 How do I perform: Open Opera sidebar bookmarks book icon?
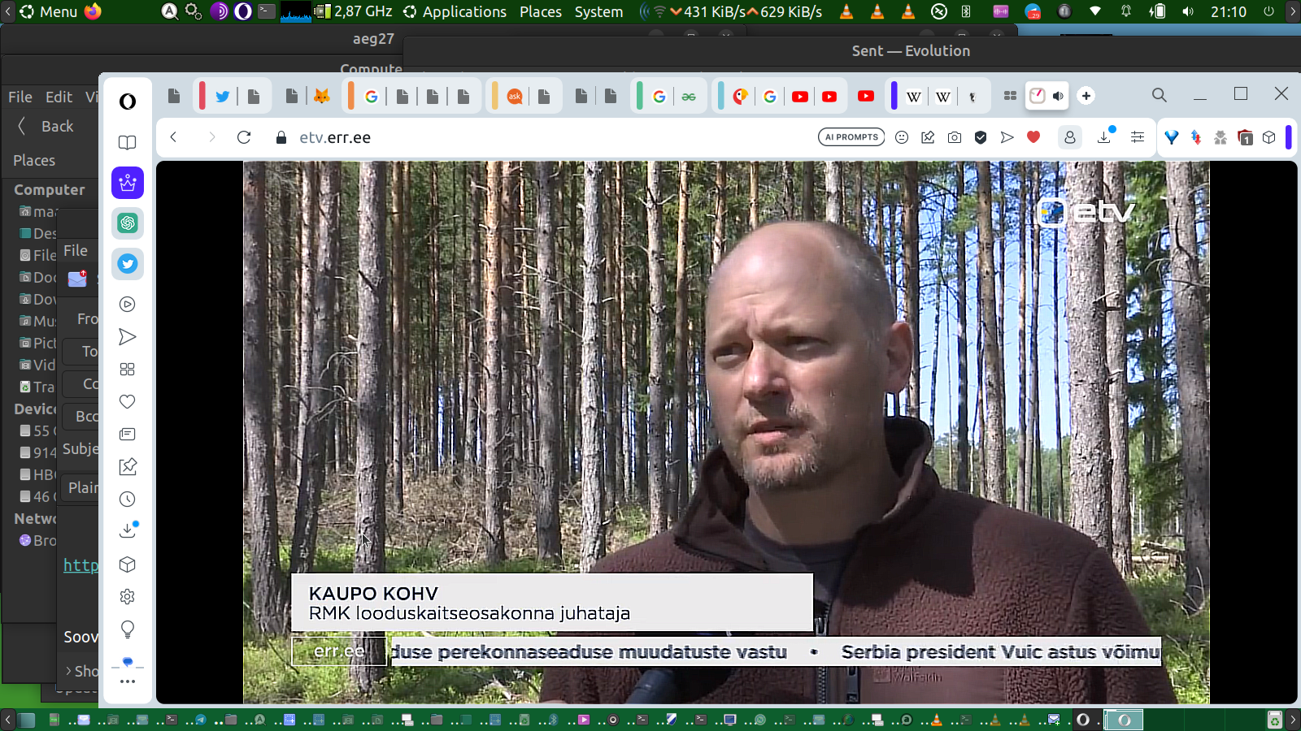tap(128, 143)
